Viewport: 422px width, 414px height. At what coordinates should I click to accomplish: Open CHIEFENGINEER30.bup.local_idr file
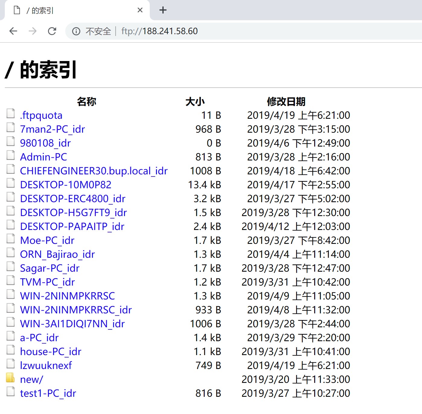click(x=94, y=171)
